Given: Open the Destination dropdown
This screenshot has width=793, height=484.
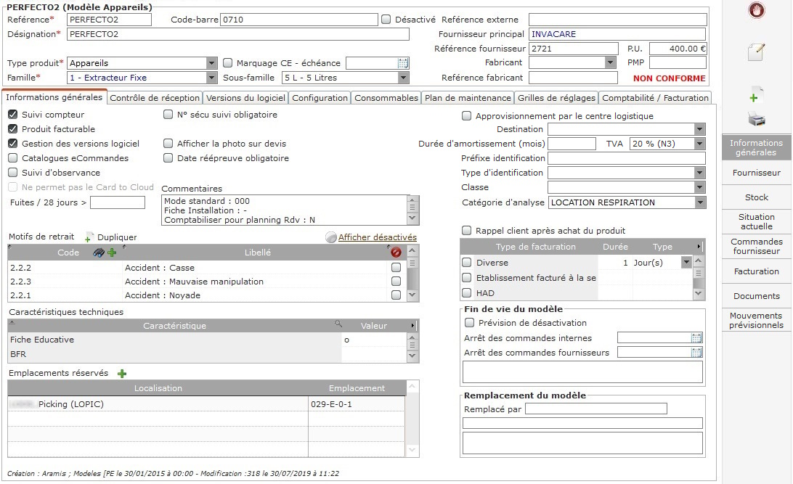Looking at the screenshot, I should coord(699,129).
